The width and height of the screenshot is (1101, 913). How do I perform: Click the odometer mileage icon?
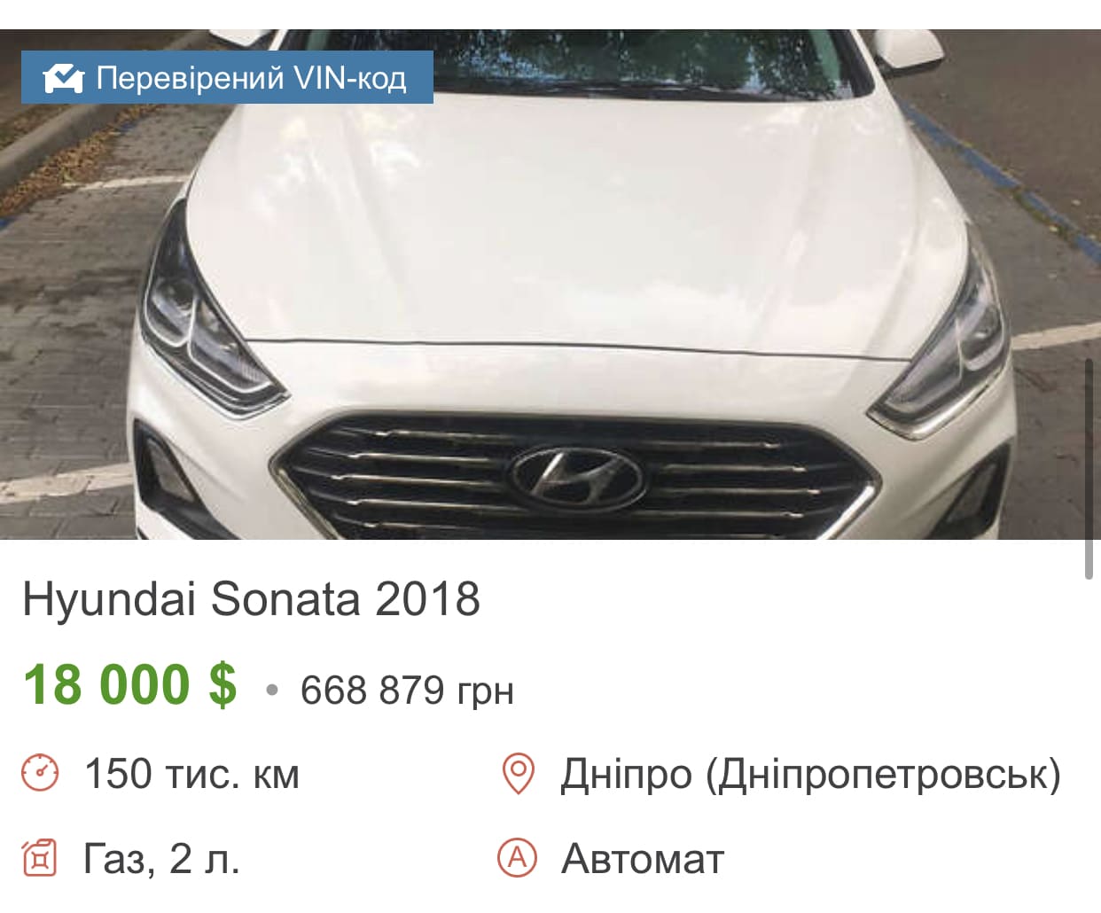[40, 773]
